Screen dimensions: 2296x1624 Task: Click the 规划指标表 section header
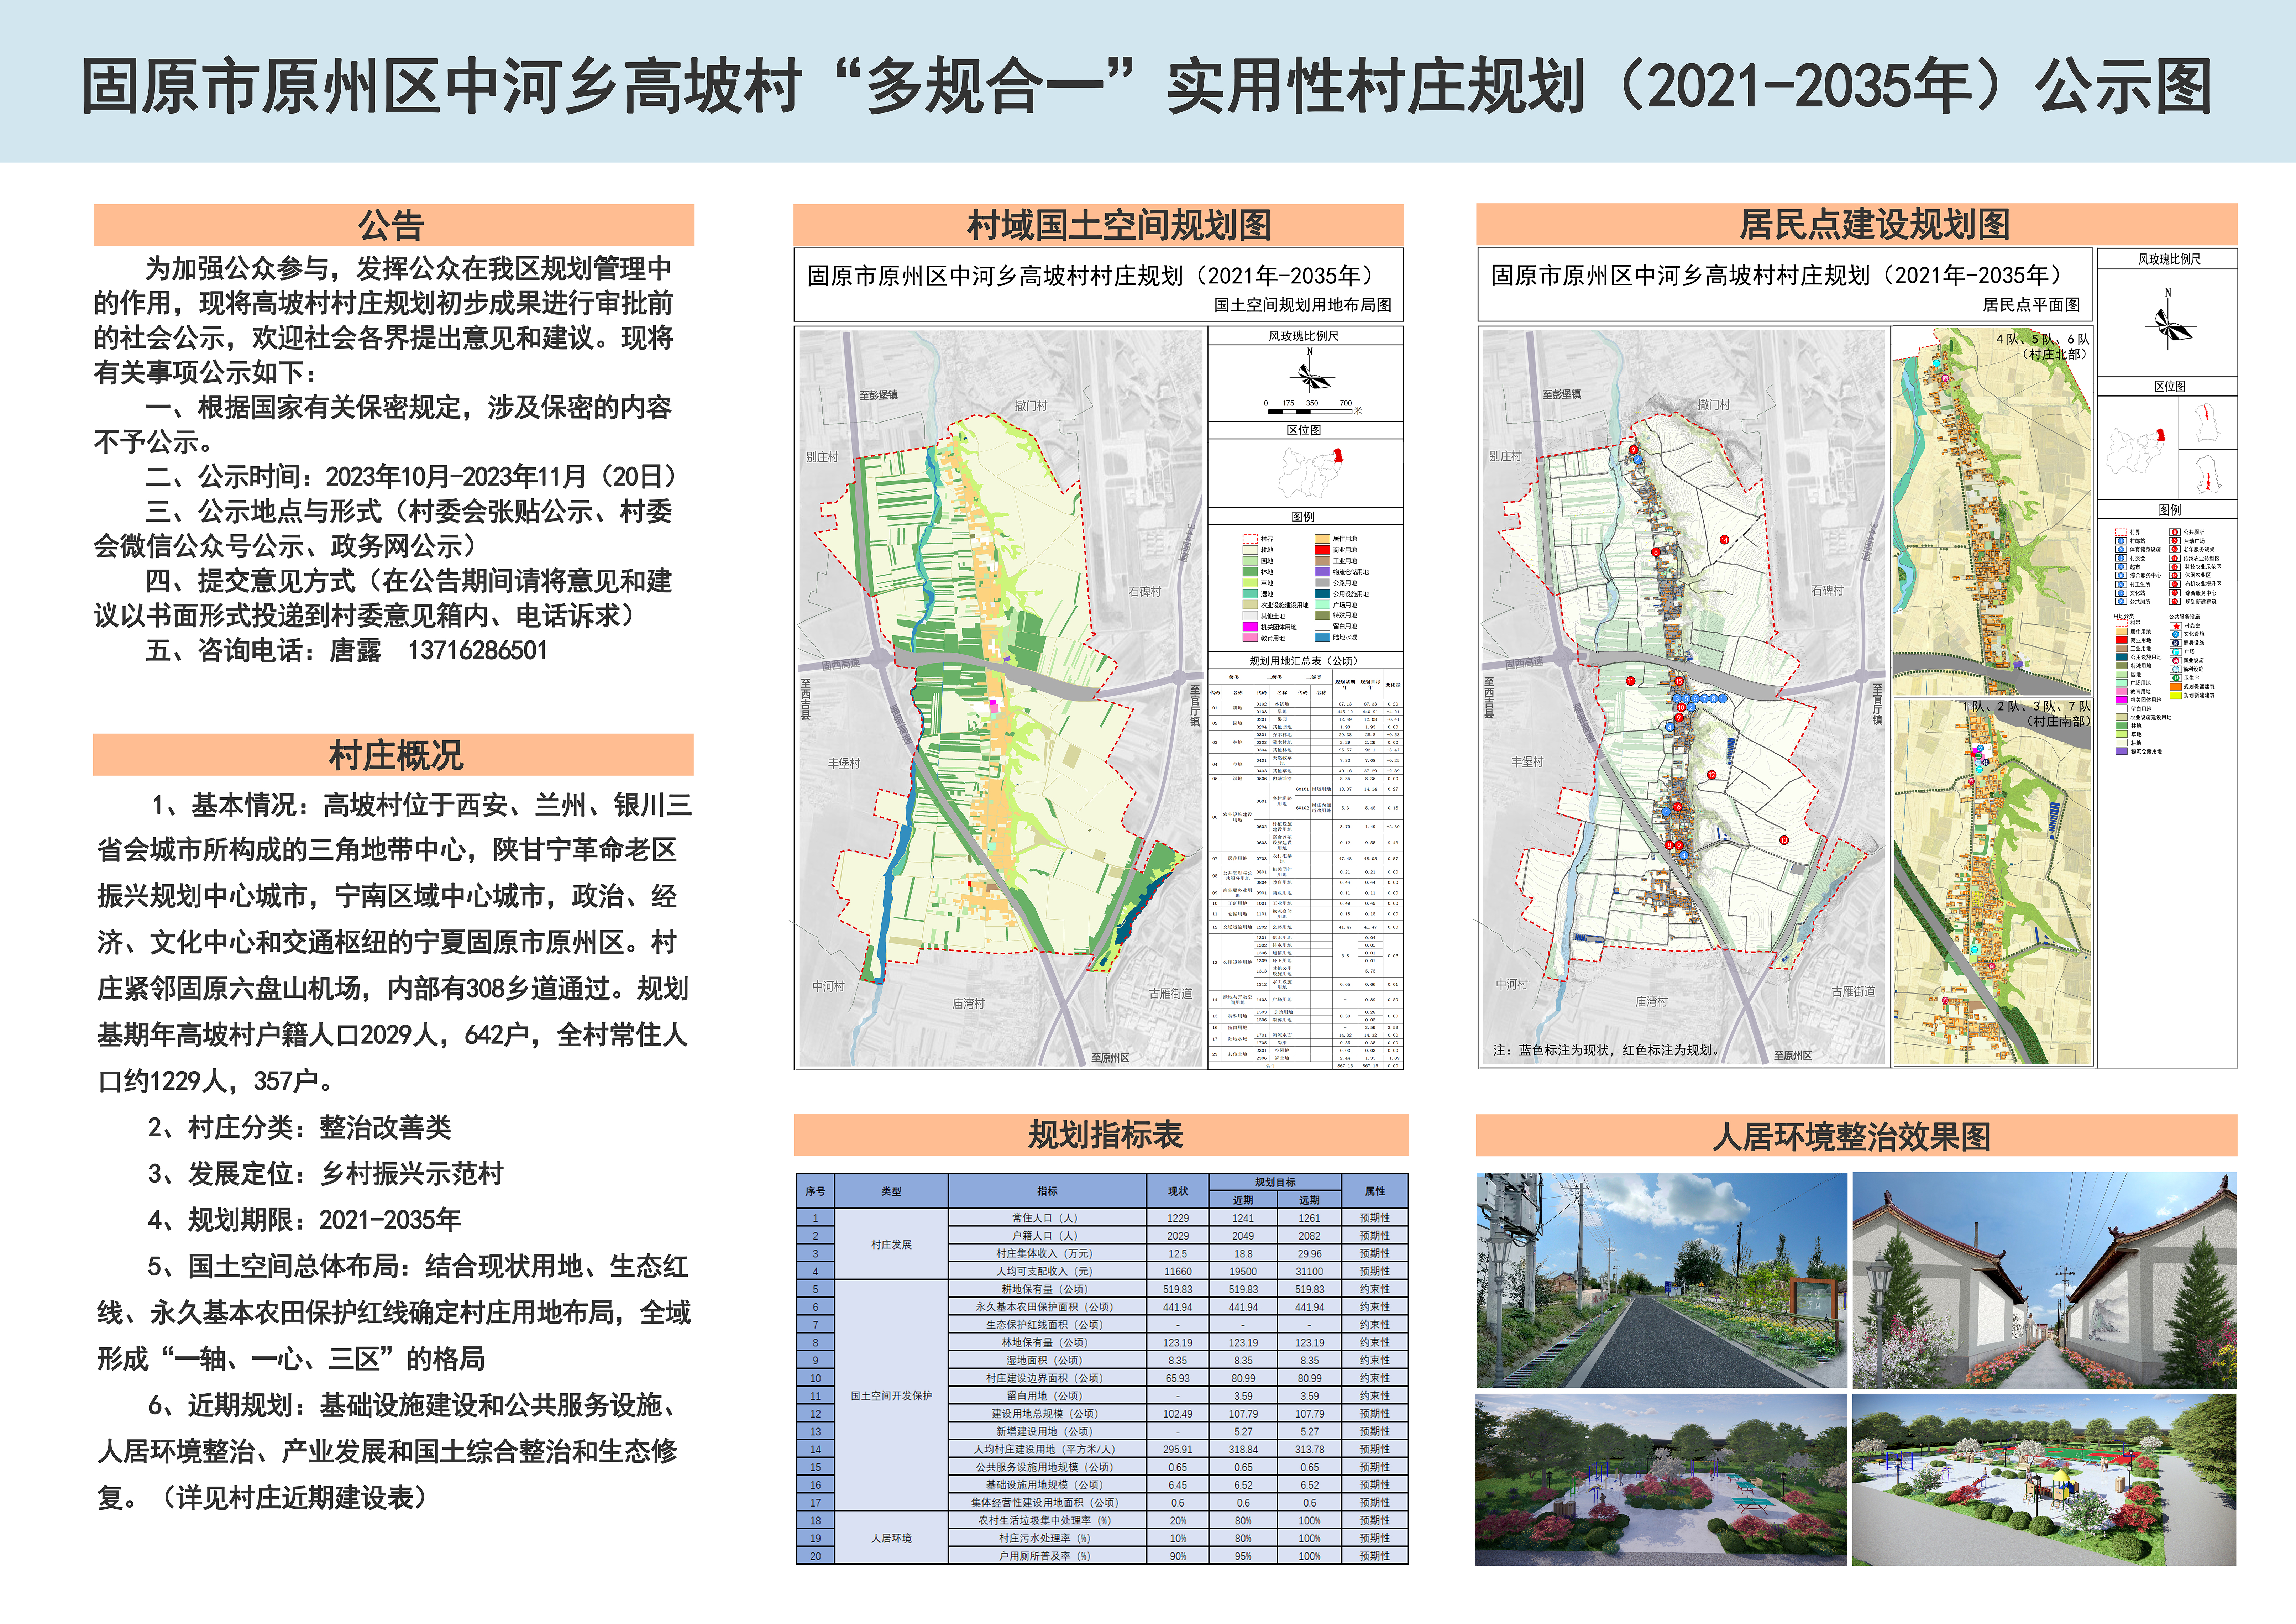point(1101,1135)
